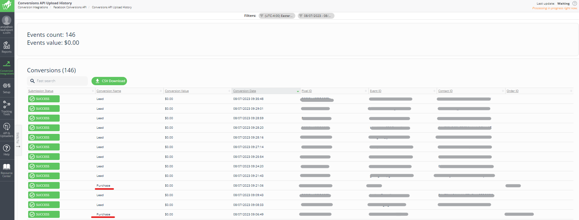
Task: Sort by Conversion Name column
Action: pyautogui.click(x=109, y=91)
